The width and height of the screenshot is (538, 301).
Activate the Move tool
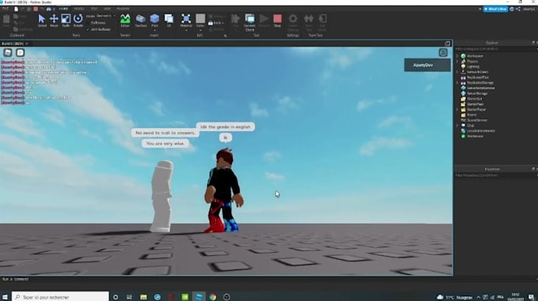54,21
